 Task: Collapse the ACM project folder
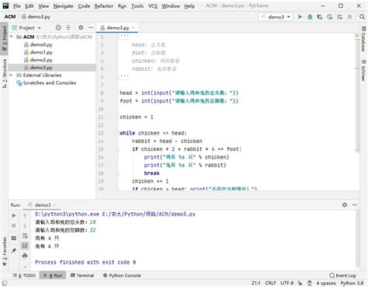pos(12,37)
